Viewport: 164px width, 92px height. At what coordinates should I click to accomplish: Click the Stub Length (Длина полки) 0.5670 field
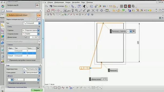34,37
